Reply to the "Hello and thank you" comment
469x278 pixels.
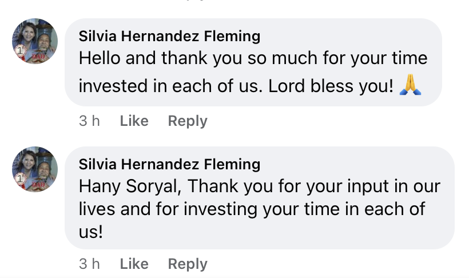pyautogui.click(x=187, y=121)
